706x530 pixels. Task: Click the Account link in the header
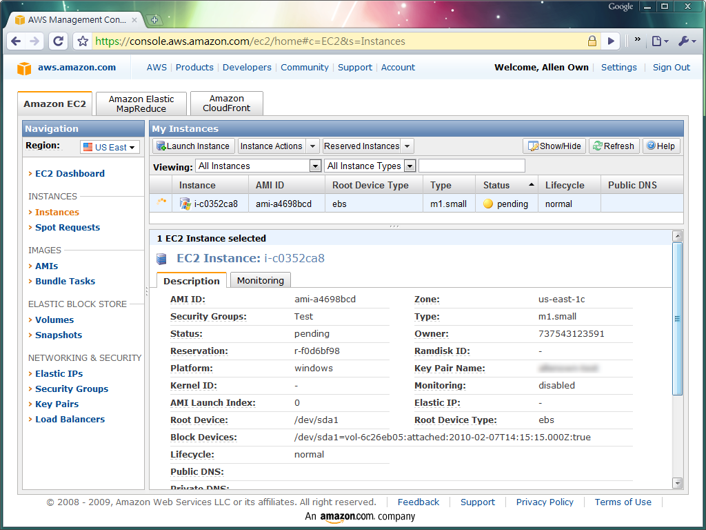tap(398, 67)
